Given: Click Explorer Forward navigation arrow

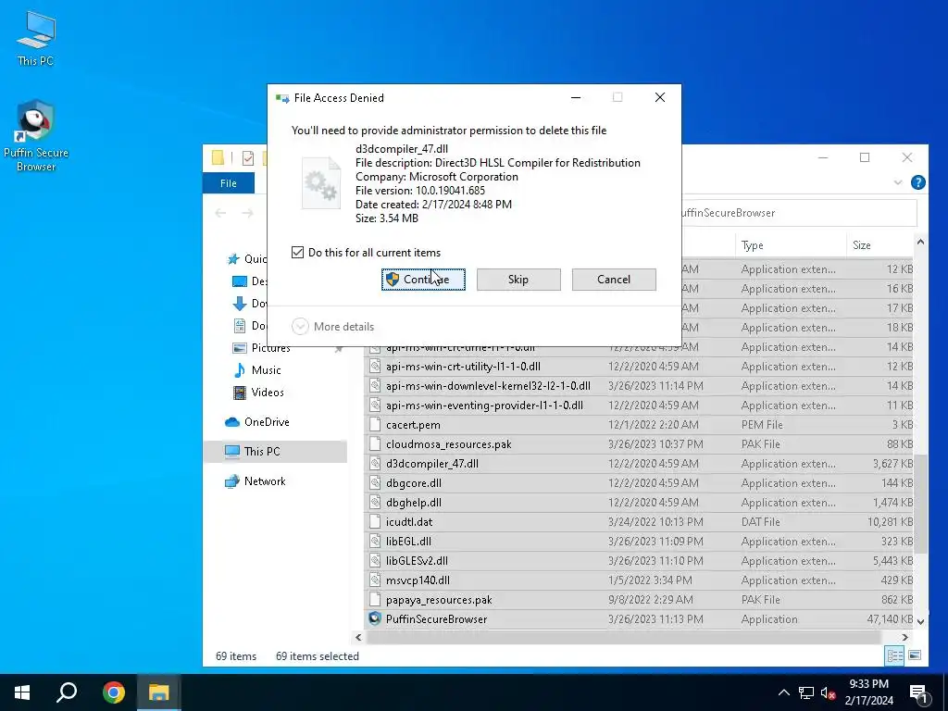Looking at the screenshot, I should [247, 213].
